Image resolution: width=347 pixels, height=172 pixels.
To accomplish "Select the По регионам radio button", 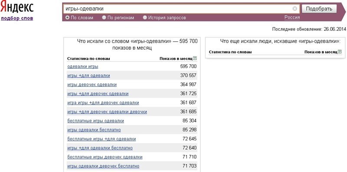I will (104, 18).
